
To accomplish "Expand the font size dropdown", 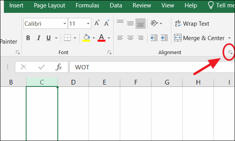I will click(88, 23).
